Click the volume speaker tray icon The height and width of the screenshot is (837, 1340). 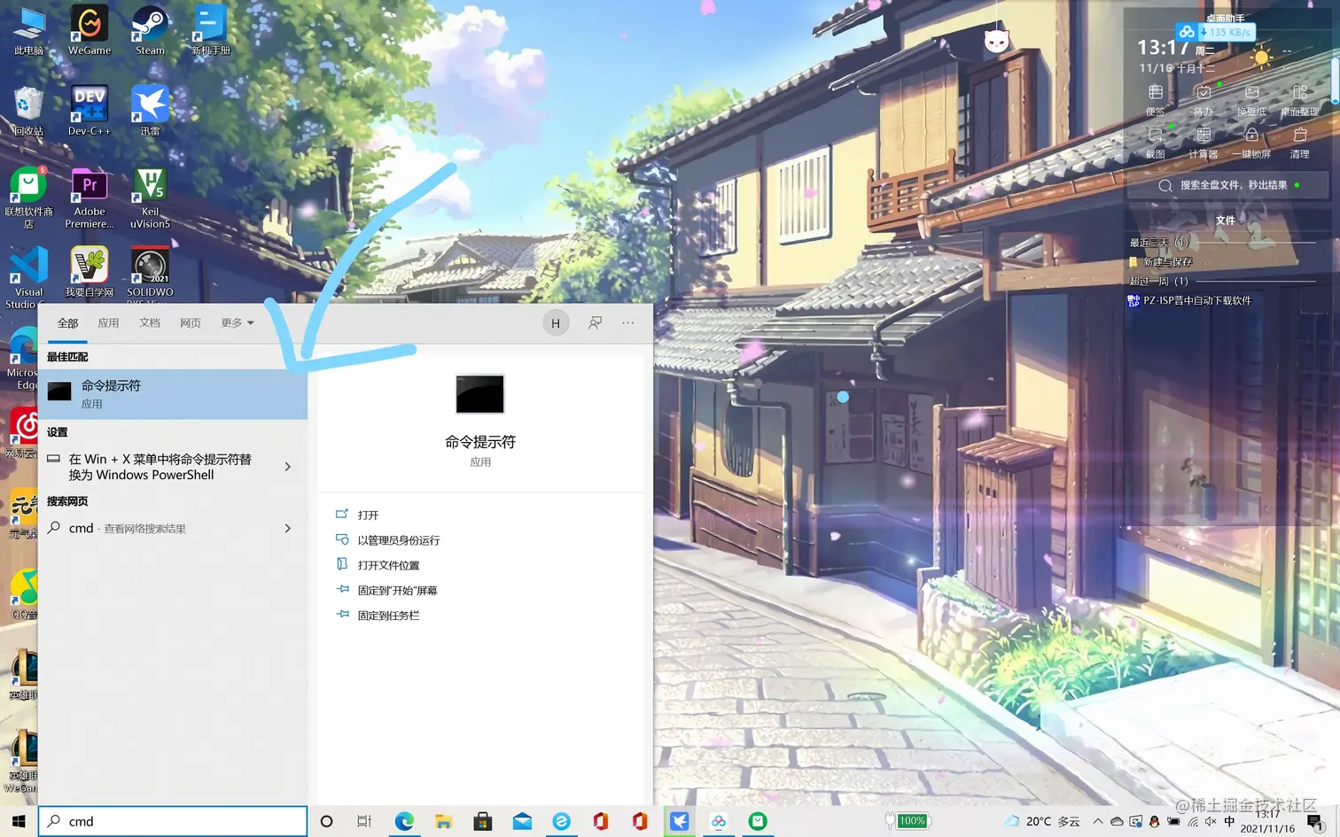point(1211,821)
